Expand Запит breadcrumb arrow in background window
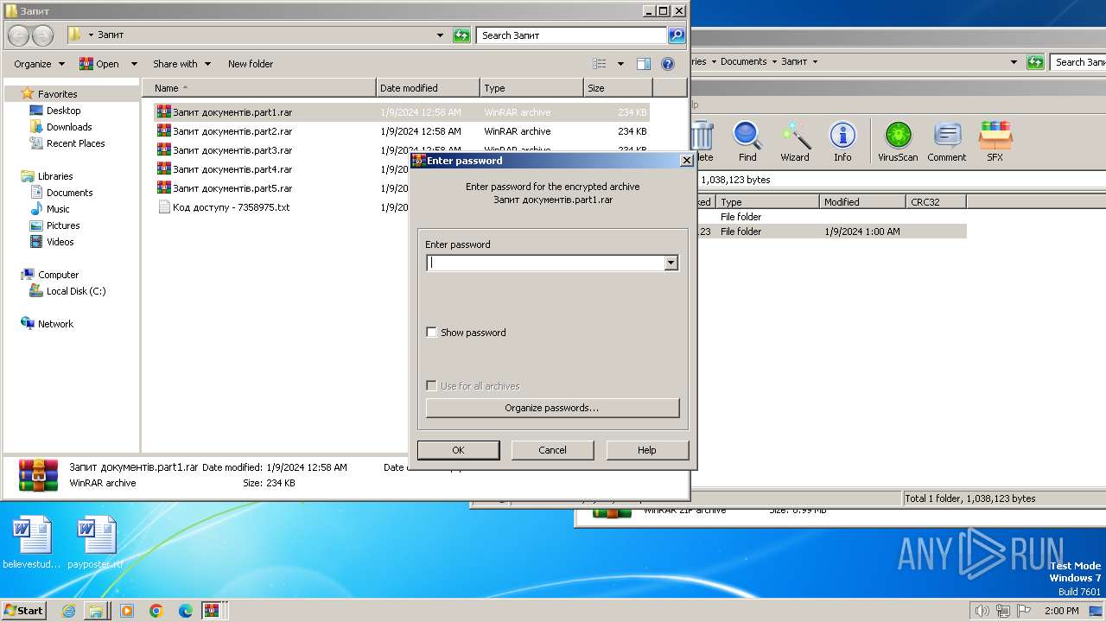This screenshot has width=1106, height=622. point(815,62)
